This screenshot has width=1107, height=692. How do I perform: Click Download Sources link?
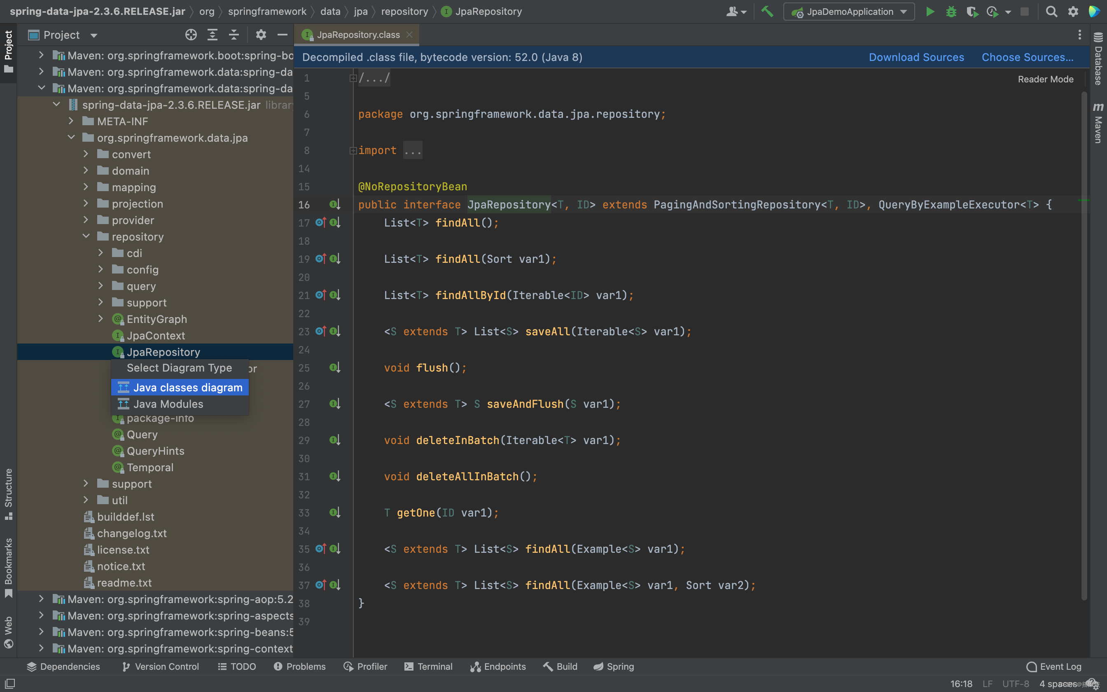916,57
